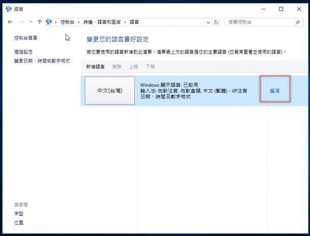Image resolution: width=310 pixels, height=236 pixels.
Task: Select 控制台 in the breadcrumb path
Action: point(67,22)
